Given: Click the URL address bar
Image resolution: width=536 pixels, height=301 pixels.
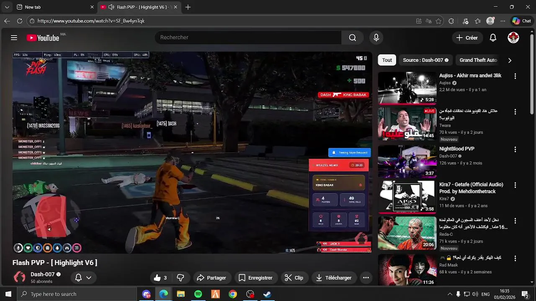Looking at the screenshot, I should pyautogui.click(x=222, y=21).
